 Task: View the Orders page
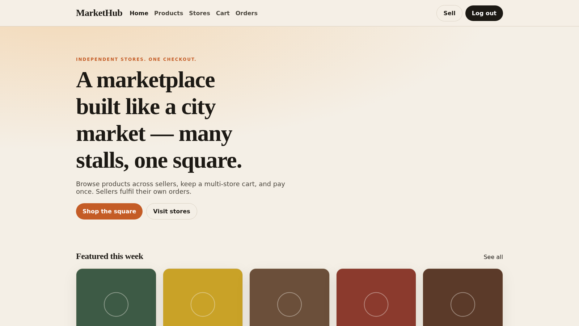click(x=246, y=13)
